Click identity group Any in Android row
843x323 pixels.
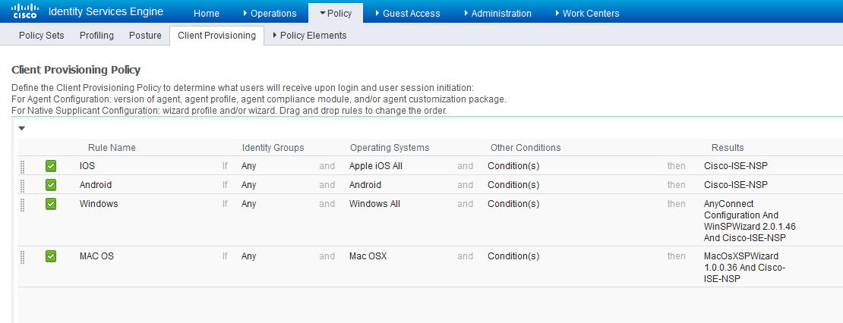pos(249,185)
